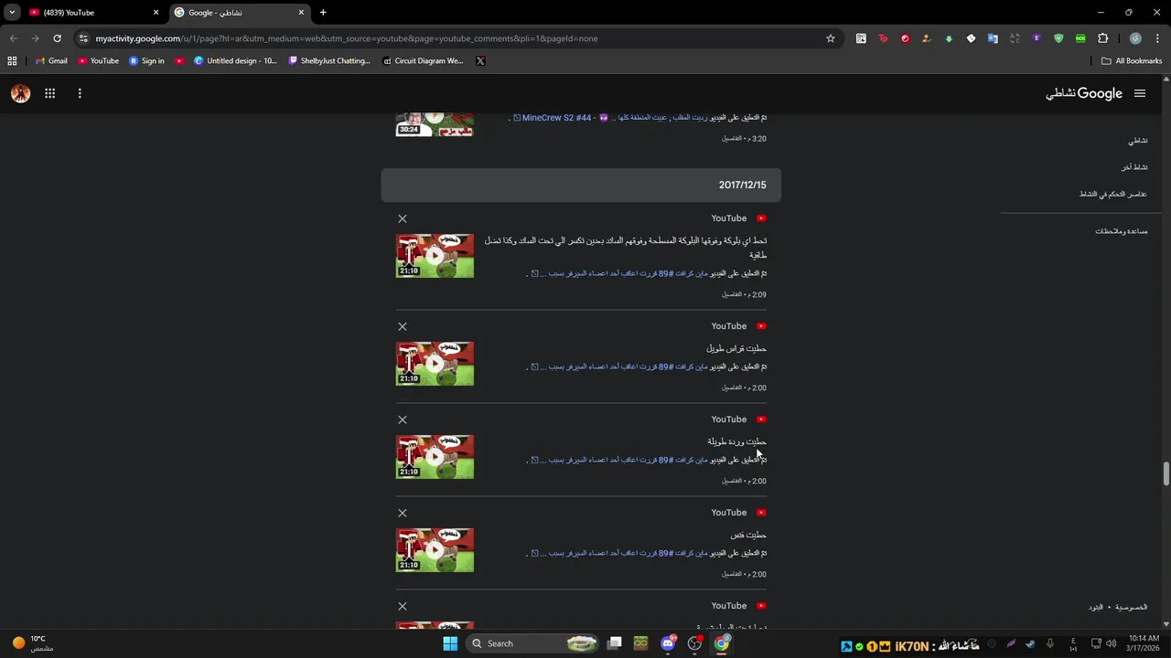Open the Chrome profile avatar in the toolbar
Viewport: 1171px width, 658px height.
pyautogui.click(x=1135, y=38)
